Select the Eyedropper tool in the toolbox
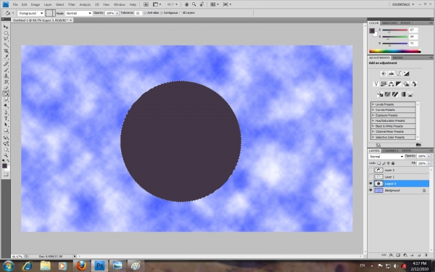 tap(6, 57)
